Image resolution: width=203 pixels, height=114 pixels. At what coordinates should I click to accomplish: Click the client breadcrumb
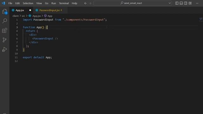pyautogui.click(x=16, y=16)
